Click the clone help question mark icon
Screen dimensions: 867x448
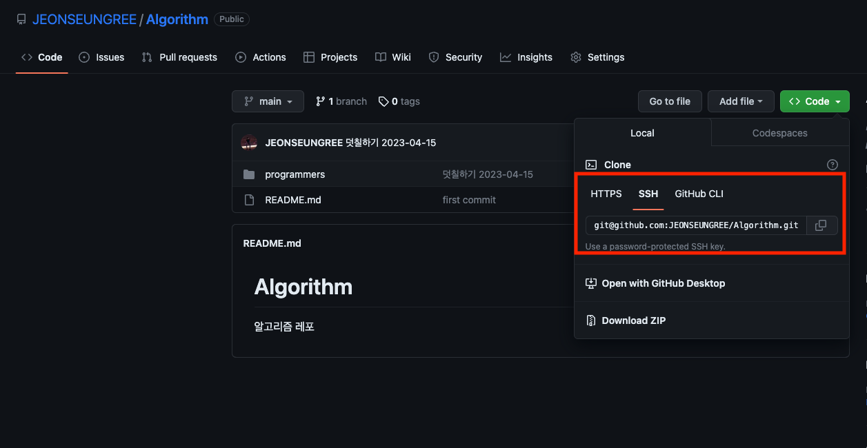833,165
